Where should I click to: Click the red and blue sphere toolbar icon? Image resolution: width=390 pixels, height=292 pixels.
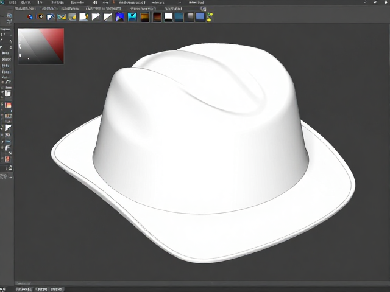pos(30,17)
